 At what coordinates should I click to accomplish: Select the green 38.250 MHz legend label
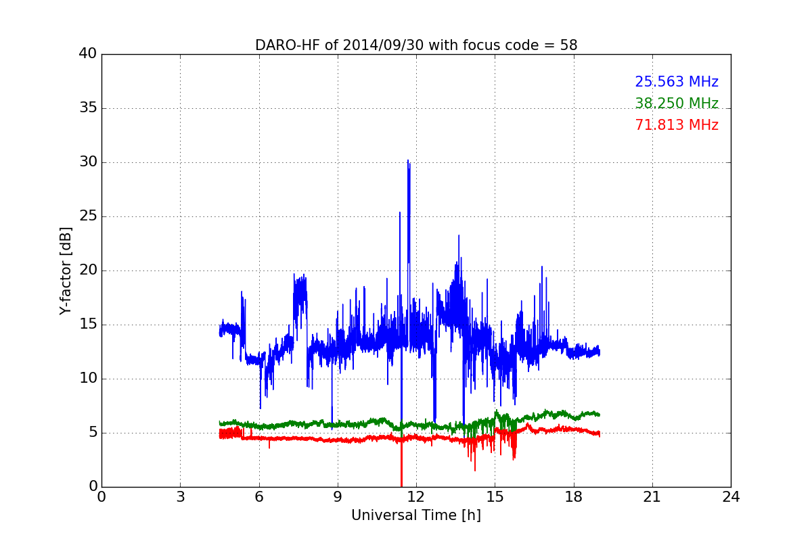tap(677, 103)
